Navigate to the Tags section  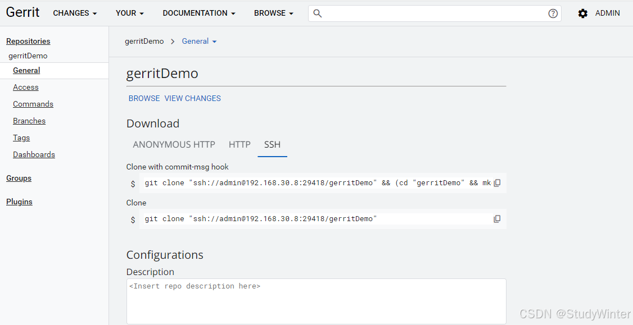pyautogui.click(x=21, y=138)
